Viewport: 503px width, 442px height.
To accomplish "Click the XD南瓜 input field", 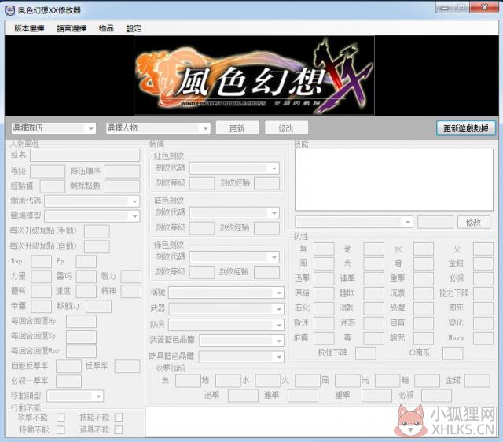I will pyautogui.click(x=453, y=353).
